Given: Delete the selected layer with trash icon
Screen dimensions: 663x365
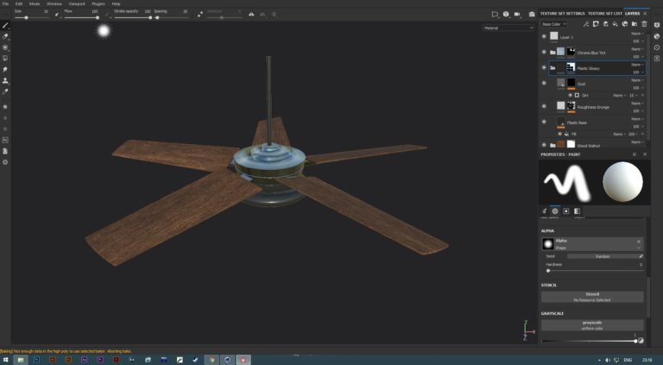Looking at the screenshot, I should [644, 24].
